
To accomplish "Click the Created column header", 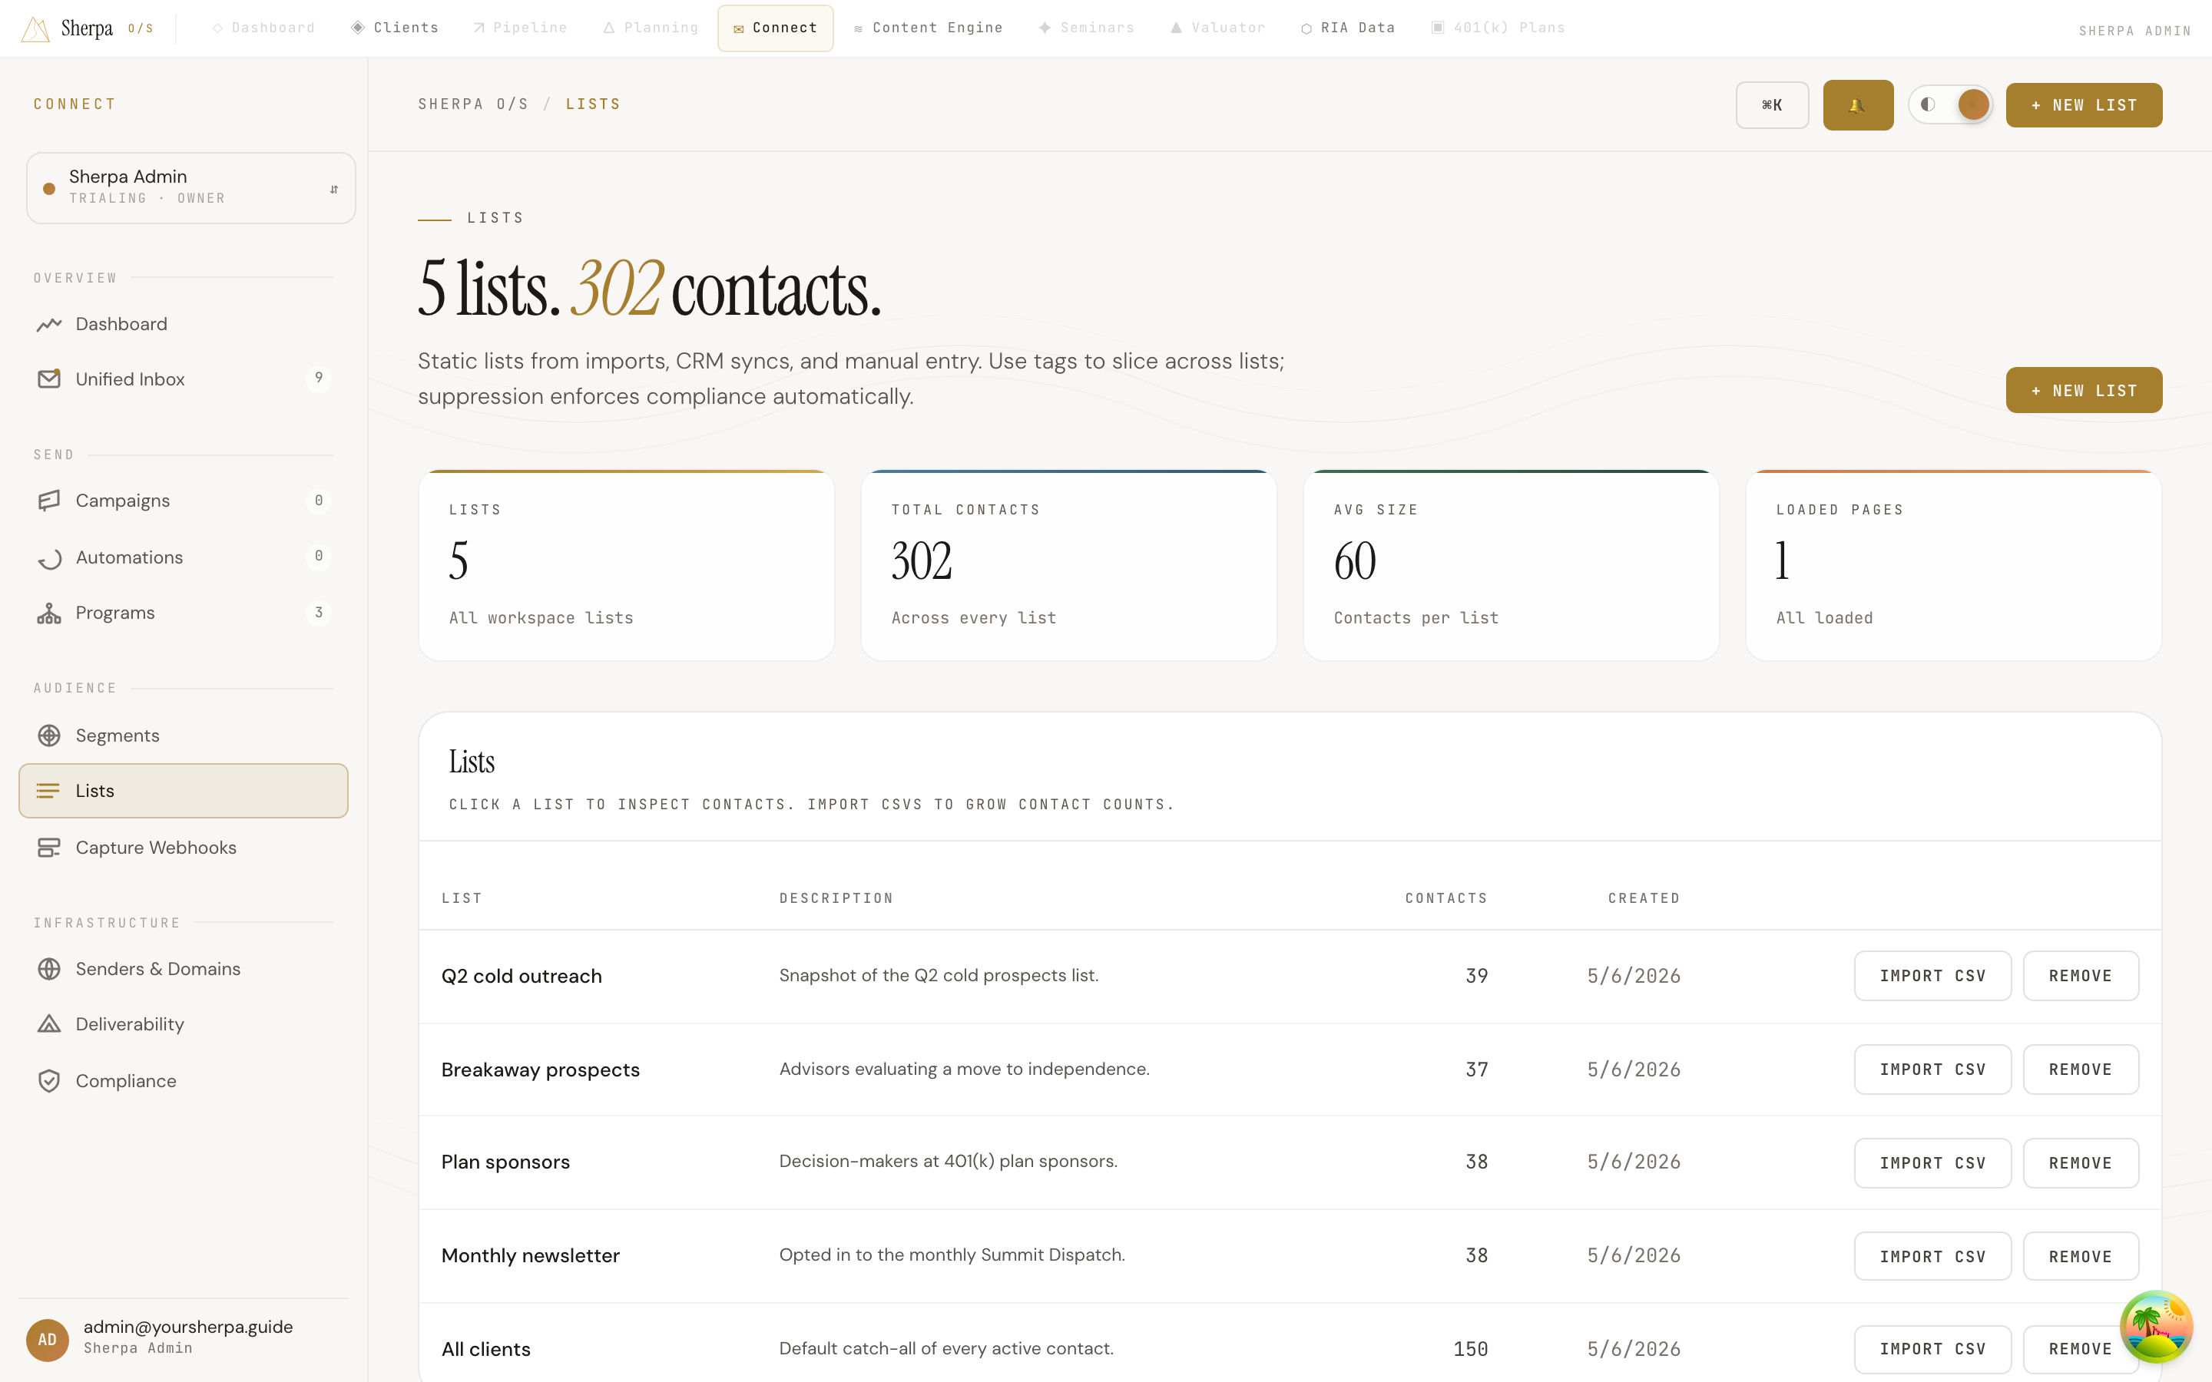I will coord(1644,898).
